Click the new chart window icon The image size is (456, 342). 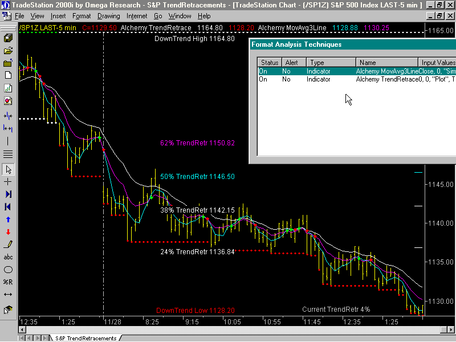[8, 88]
